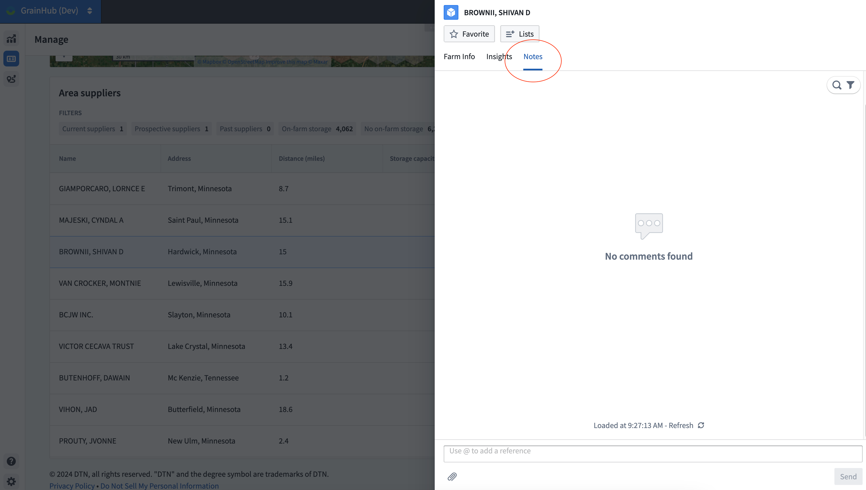Screen dimensions: 866x490
Task: Toggle the On-farm storage filter chip
Action: click(317, 129)
